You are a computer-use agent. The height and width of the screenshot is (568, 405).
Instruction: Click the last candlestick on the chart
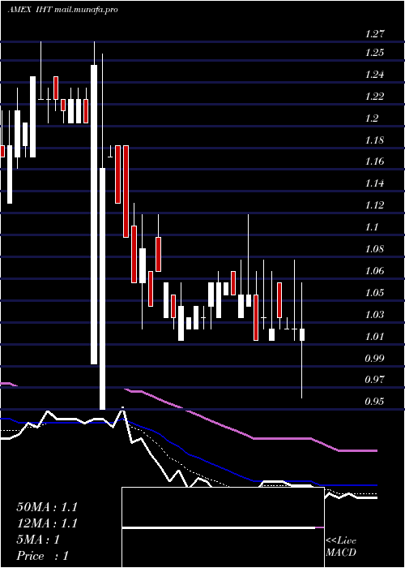point(302,334)
